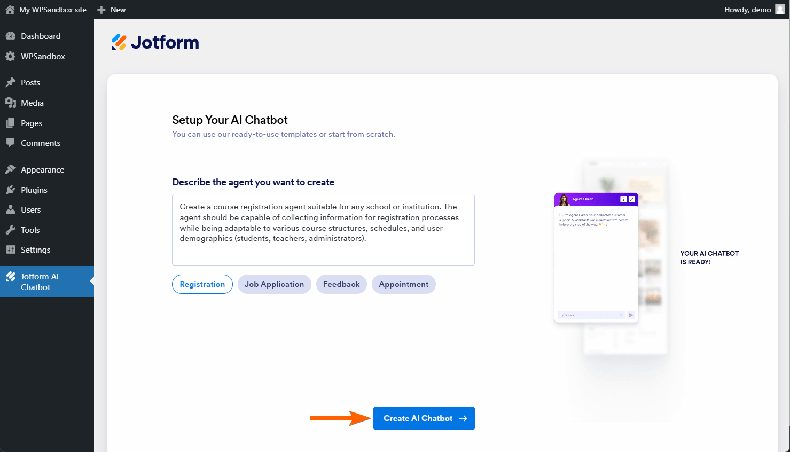Screen dimensions: 790x452
Task: Go to the Dashboard menu item
Action: click(x=40, y=36)
